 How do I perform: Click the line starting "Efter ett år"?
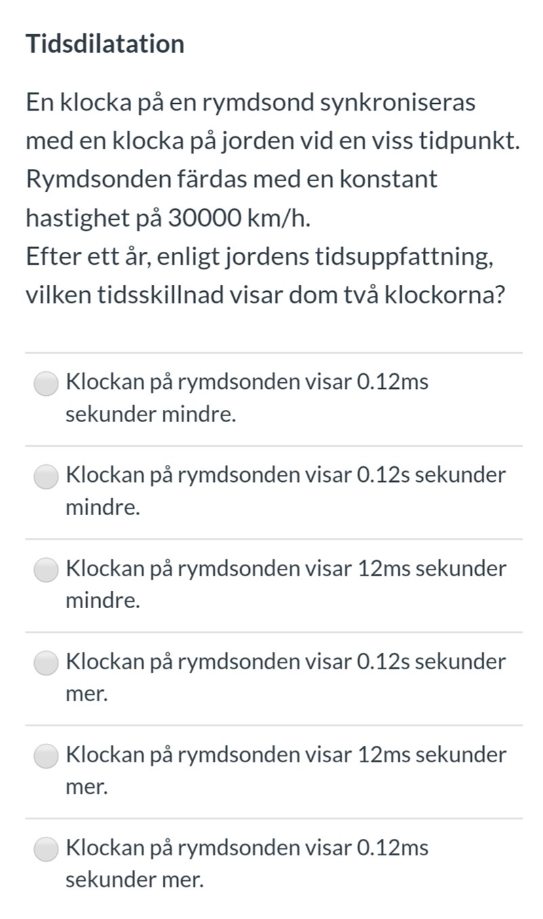259,257
